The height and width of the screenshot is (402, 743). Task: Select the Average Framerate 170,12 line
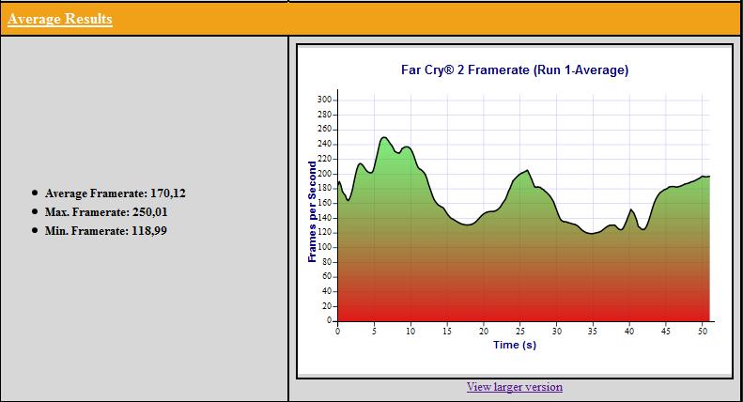pos(116,193)
